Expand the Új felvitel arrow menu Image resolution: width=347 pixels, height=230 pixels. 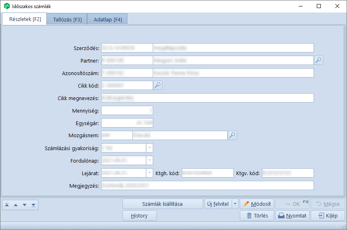tap(235, 204)
